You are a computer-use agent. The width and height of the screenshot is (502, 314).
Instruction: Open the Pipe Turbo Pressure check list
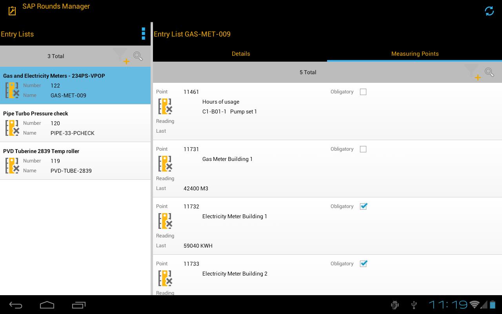point(75,123)
